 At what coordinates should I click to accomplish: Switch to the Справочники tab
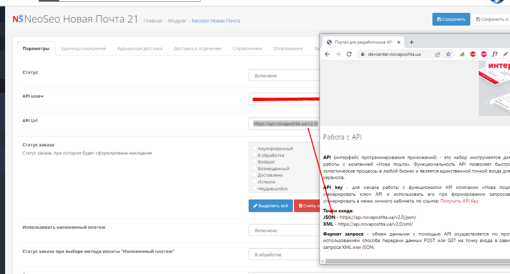pyautogui.click(x=247, y=49)
